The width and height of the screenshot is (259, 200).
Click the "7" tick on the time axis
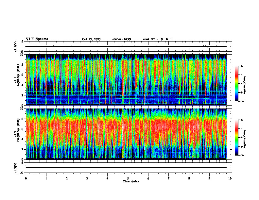click(x=169, y=178)
